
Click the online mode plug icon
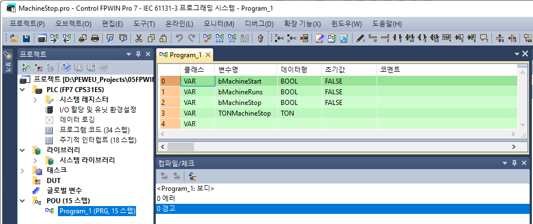260,38
